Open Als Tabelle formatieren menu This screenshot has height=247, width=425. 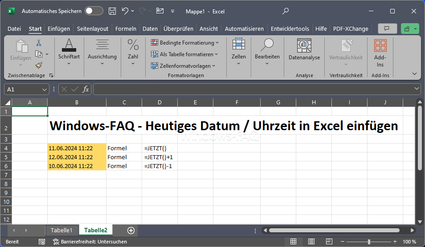coord(184,54)
